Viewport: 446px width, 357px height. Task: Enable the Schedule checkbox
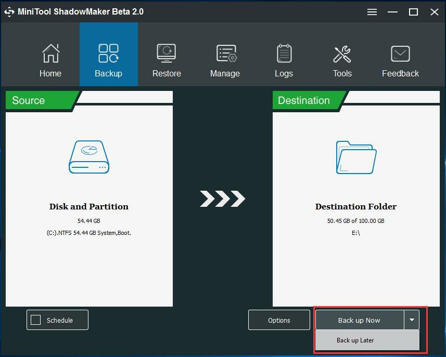click(36, 320)
